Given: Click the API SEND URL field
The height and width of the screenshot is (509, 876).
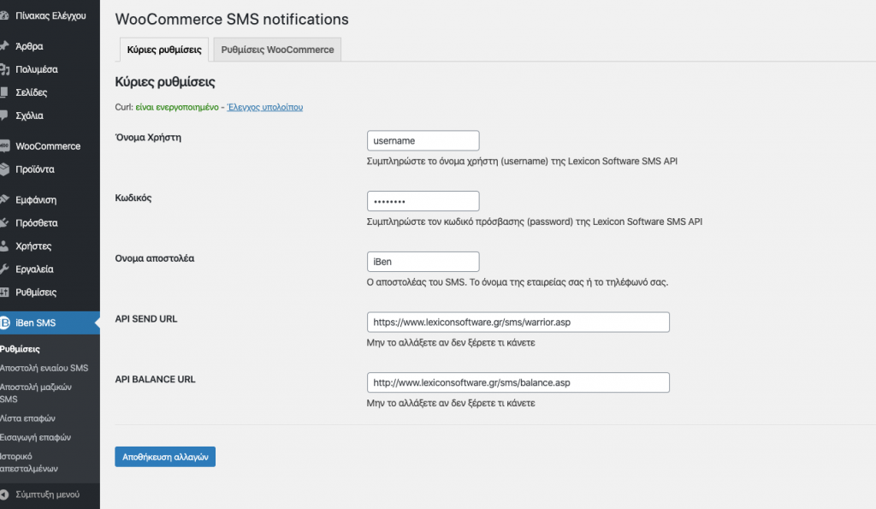Looking at the screenshot, I should [x=518, y=323].
